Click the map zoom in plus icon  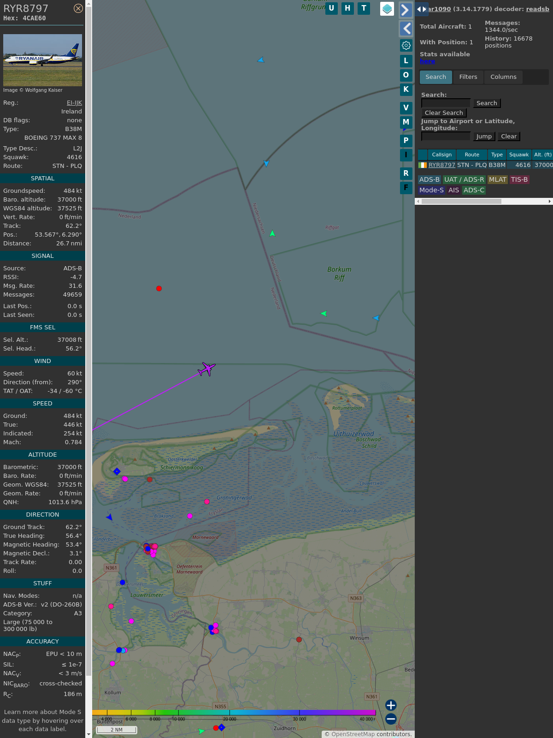pos(391,705)
